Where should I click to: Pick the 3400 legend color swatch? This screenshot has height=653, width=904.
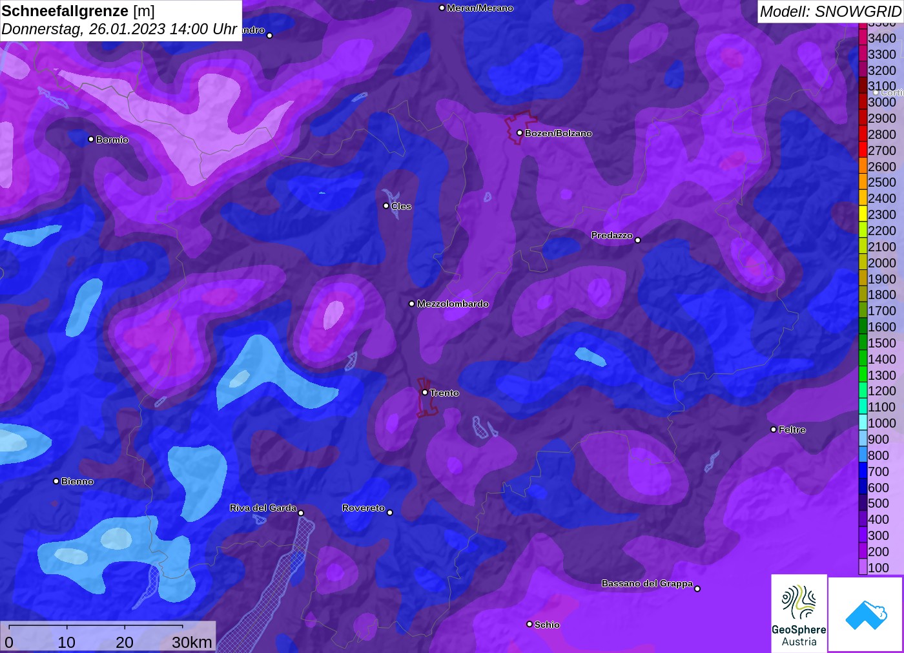pos(863,38)
